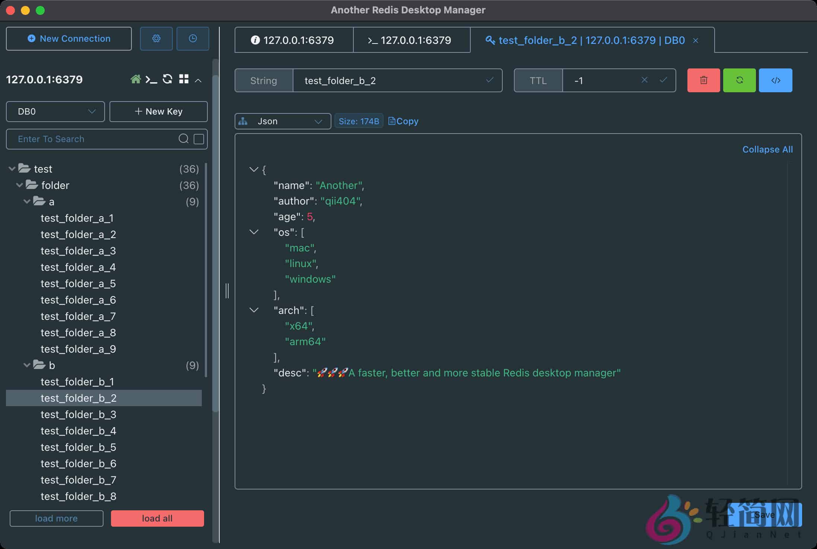Open the home dashboard for the connection
Viewport: 817px width, 549px height.
(136, 79)
